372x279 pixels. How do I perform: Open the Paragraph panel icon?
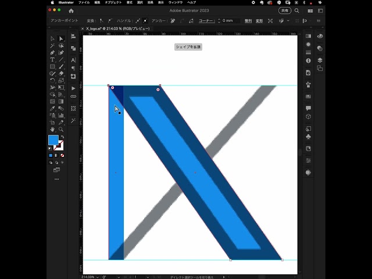(x=73, y=69)
